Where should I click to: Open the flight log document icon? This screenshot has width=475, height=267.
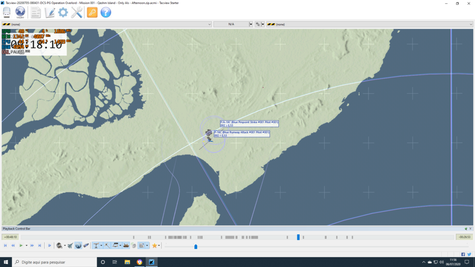36,12
